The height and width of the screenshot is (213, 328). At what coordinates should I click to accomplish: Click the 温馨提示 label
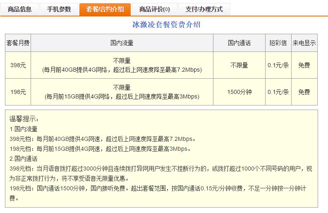click(x=24, y=119)
